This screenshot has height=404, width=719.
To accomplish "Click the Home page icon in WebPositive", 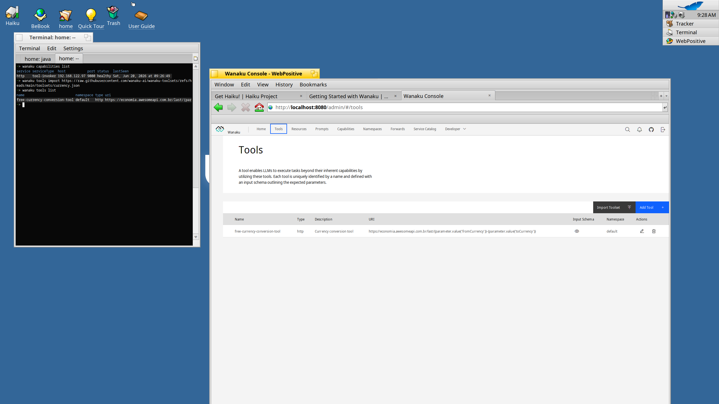I will pyautogui.click(x=259, y=107).
